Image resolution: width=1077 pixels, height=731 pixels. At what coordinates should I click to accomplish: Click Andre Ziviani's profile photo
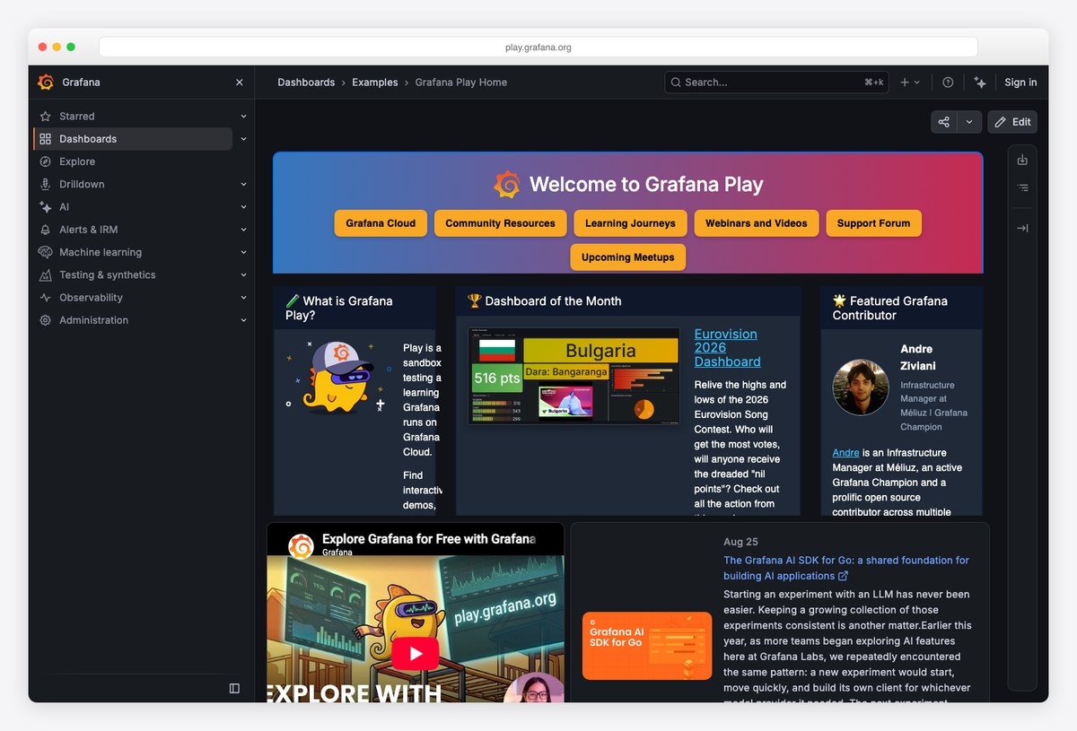(861, 387)
